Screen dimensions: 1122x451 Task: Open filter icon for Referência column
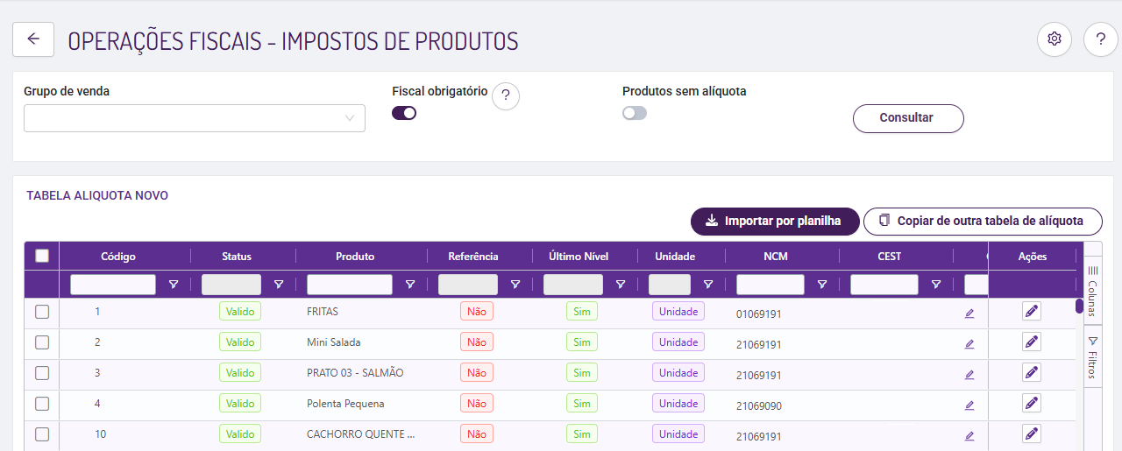pyautogui.click(x=515, y=285)
